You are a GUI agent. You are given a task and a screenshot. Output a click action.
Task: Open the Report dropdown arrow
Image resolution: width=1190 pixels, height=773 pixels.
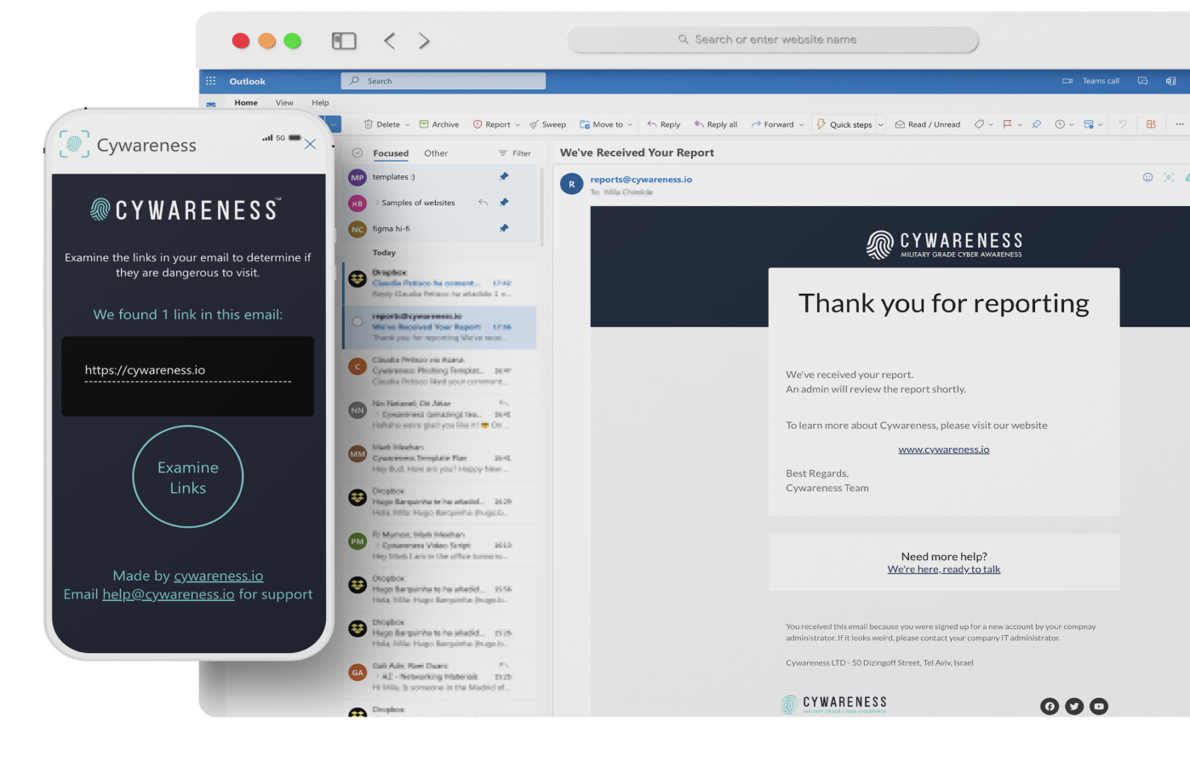click(x=518, y=124)
